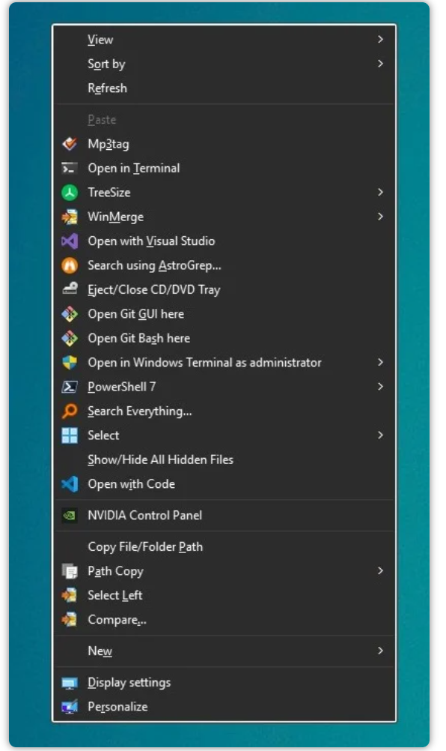Choose the WinMerge menu label

[x=116, y=217]
